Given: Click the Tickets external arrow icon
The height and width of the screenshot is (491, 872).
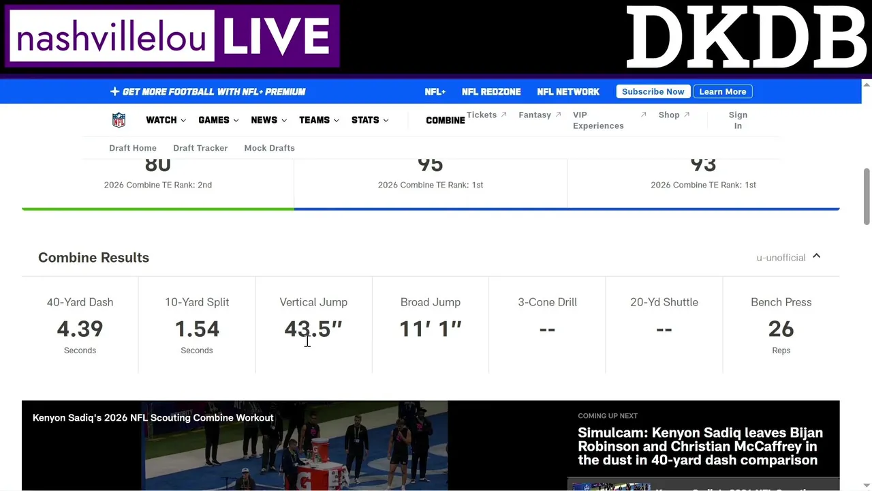Looking at the screenshot, I should (x=503, y=115).
